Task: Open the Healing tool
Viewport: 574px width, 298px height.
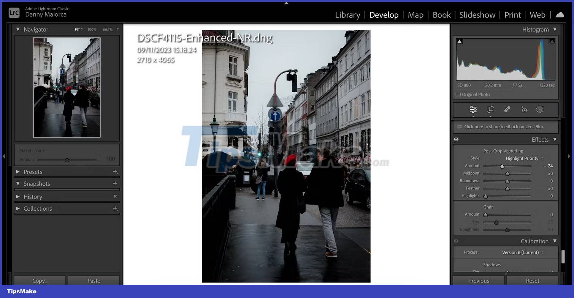Action: coord(507,110)
